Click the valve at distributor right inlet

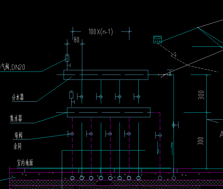click(x=170, y=74)
